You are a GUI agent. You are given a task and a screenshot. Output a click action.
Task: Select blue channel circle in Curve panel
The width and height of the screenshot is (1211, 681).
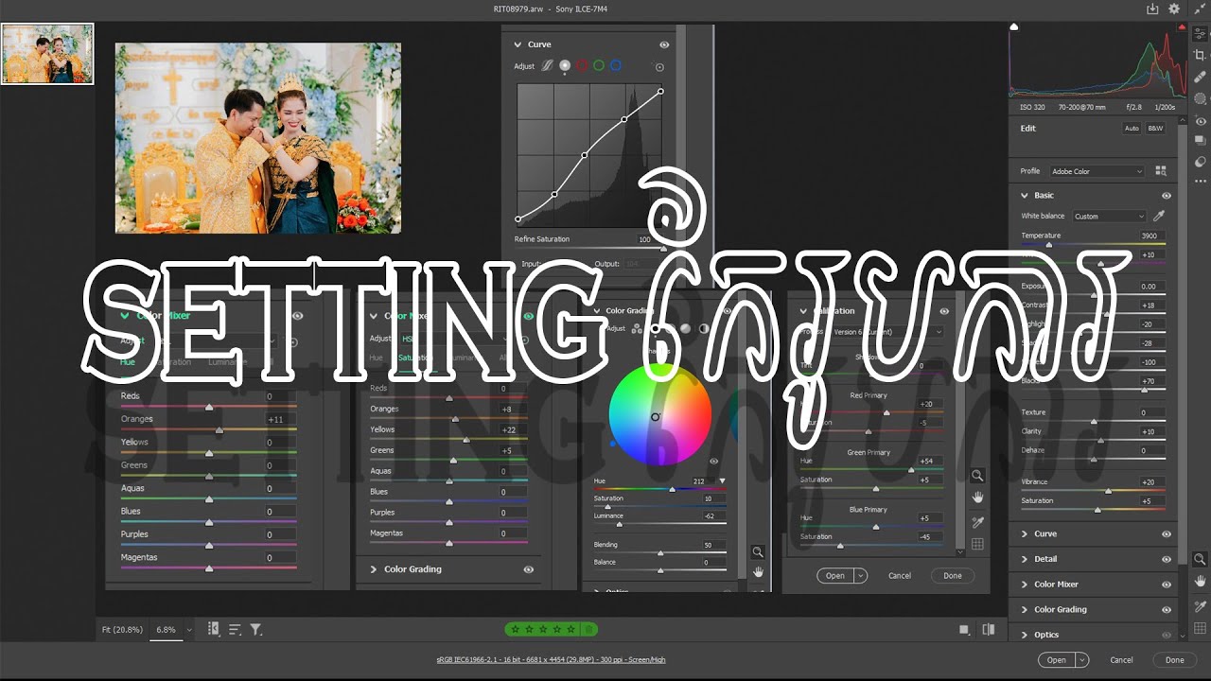(x=616, y=66)
